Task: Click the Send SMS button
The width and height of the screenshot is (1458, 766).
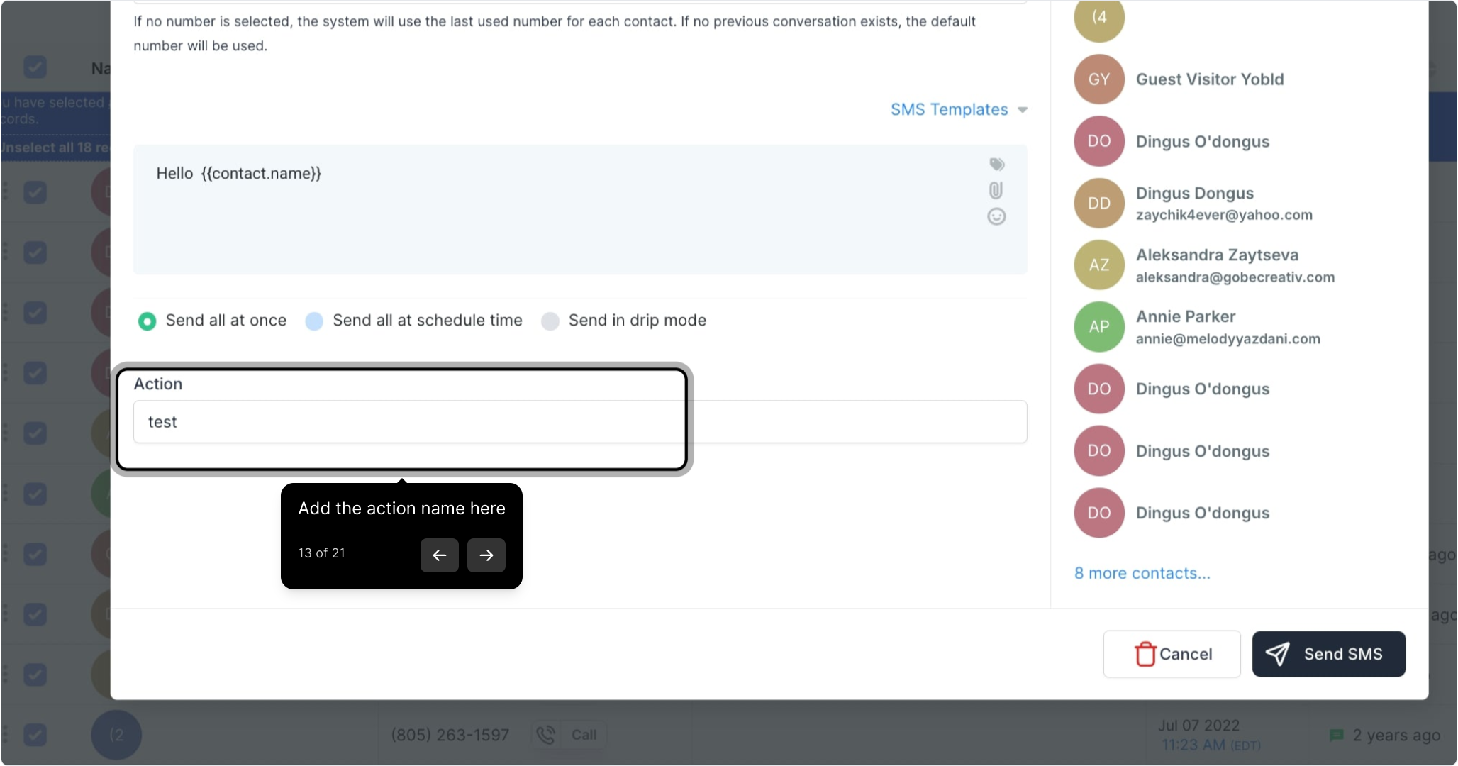Action: (1328, 654)
